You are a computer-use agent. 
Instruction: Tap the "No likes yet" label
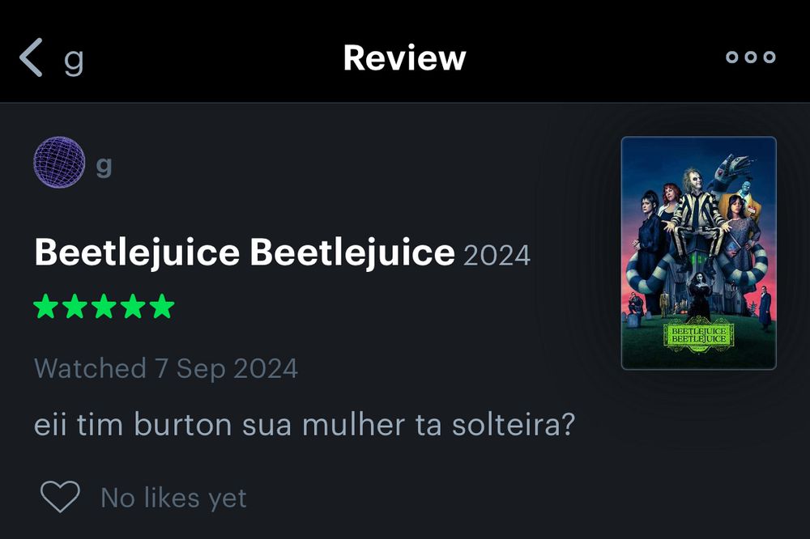pos(173,498)
